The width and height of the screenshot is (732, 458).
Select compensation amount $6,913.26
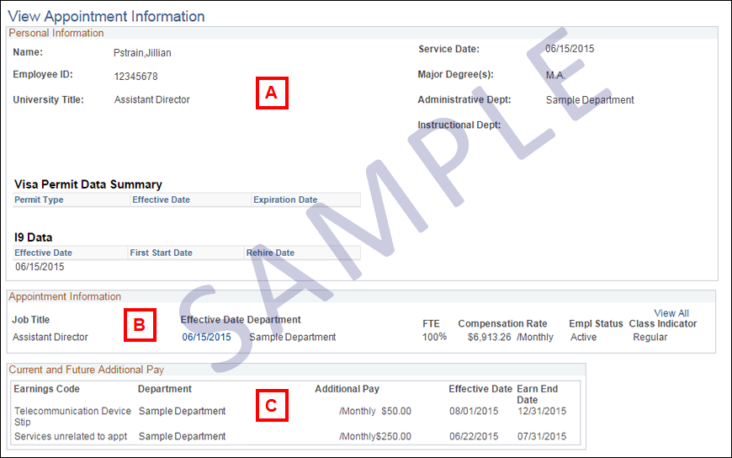point(489,337)
